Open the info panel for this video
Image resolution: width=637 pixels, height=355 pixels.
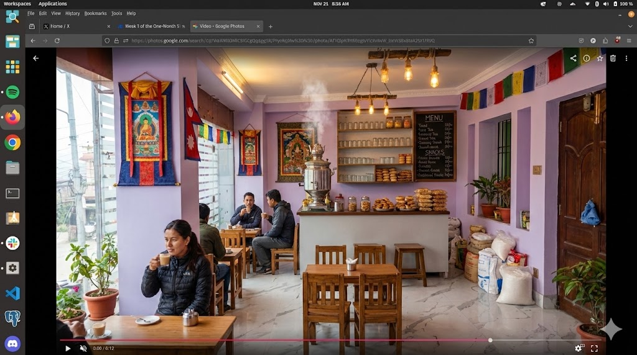coord(587,58)
